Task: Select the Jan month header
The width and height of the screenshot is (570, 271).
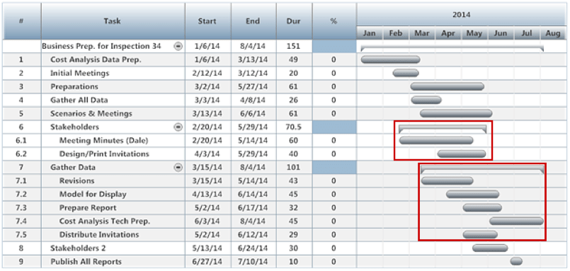Action: (x=370, y=33)
